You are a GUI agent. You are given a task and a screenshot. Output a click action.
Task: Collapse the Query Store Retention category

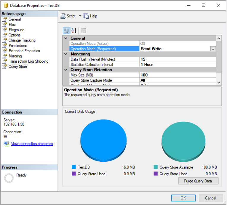(x=66, y=70)
